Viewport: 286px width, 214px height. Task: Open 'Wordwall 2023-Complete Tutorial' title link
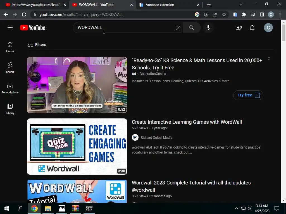click(191, 186)
